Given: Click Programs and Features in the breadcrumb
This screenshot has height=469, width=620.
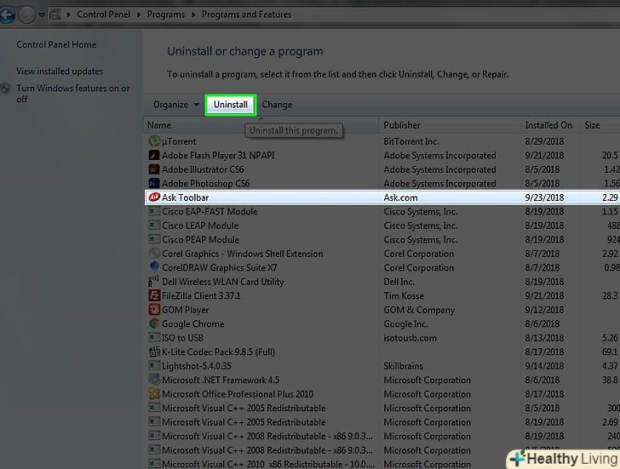Looking at the screenshot, I should click(x=246, y=14).
